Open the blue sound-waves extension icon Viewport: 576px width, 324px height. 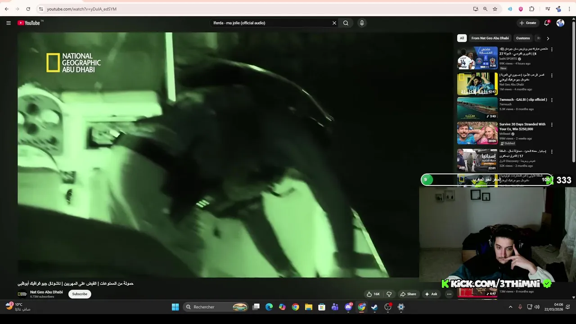(510, 9)
